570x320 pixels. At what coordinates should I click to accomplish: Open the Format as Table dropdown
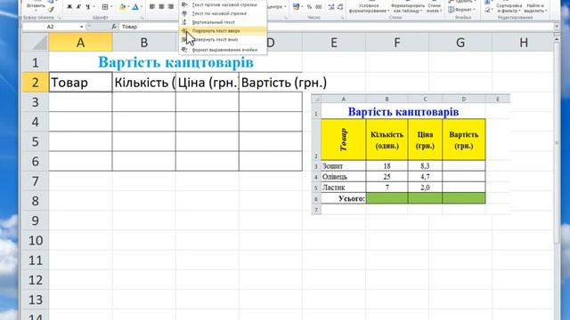point(408,8)
